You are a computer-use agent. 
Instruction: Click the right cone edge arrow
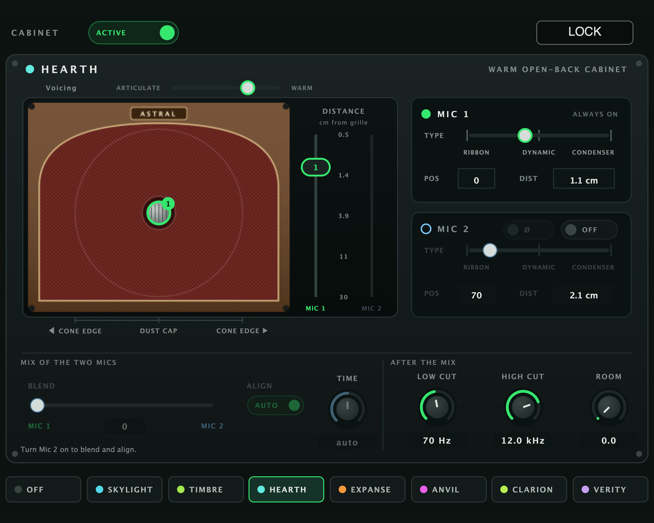265,331
